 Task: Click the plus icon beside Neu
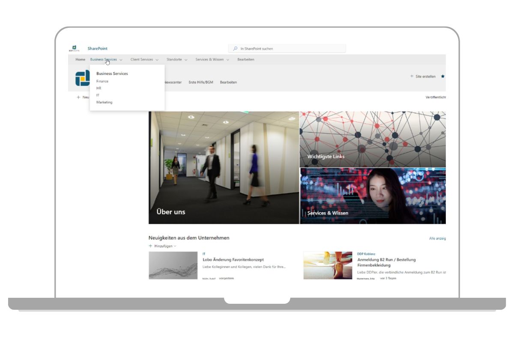click(x=78, y=98)
